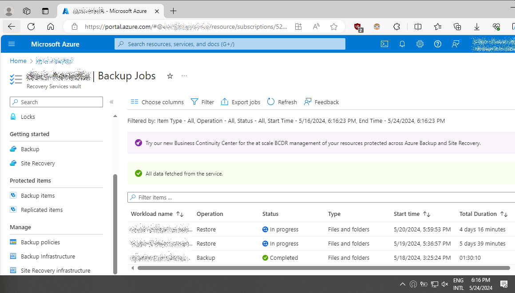The width and height of the screenshot is (515, 293).
Task: Open portal settings gear
Action: tap(420, 44)
